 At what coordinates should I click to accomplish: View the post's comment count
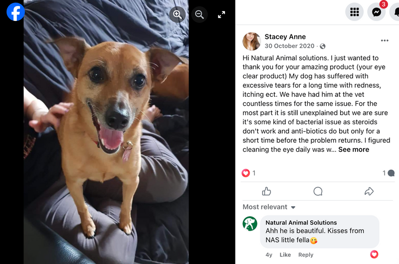pyautogui.click(x=389, y=173)
